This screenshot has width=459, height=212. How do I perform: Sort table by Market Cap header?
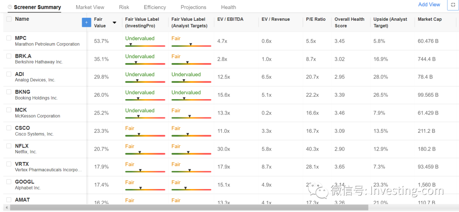[x=430, y=19]
